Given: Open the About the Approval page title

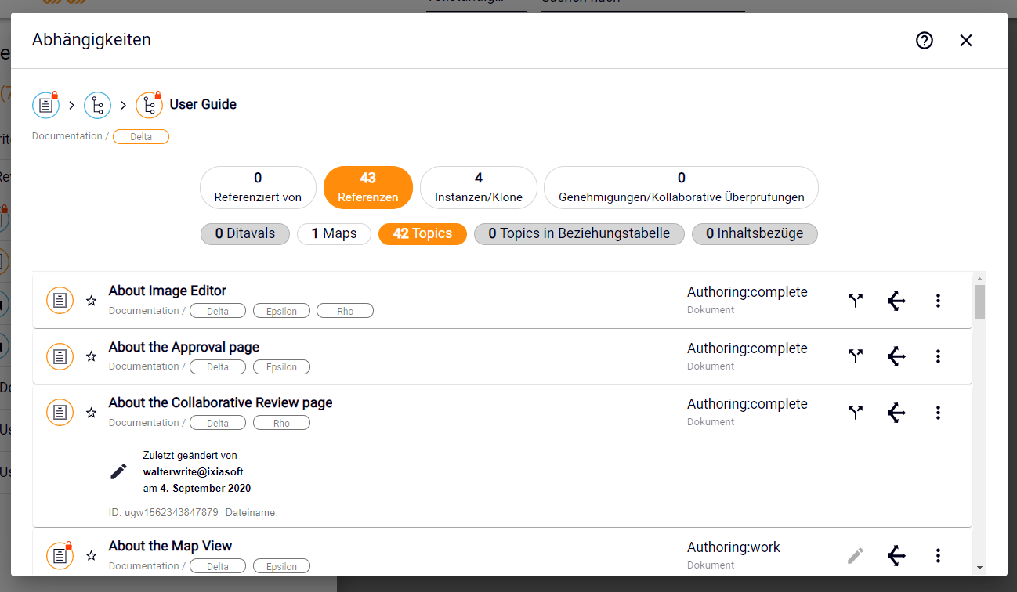Looking at the screenshot, I should tap(184, 347).
